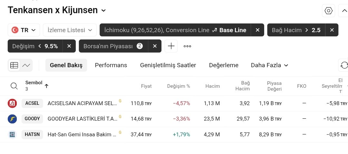
Task: Open the three-dots more filters menu
Action: click(x=187, y=46)
